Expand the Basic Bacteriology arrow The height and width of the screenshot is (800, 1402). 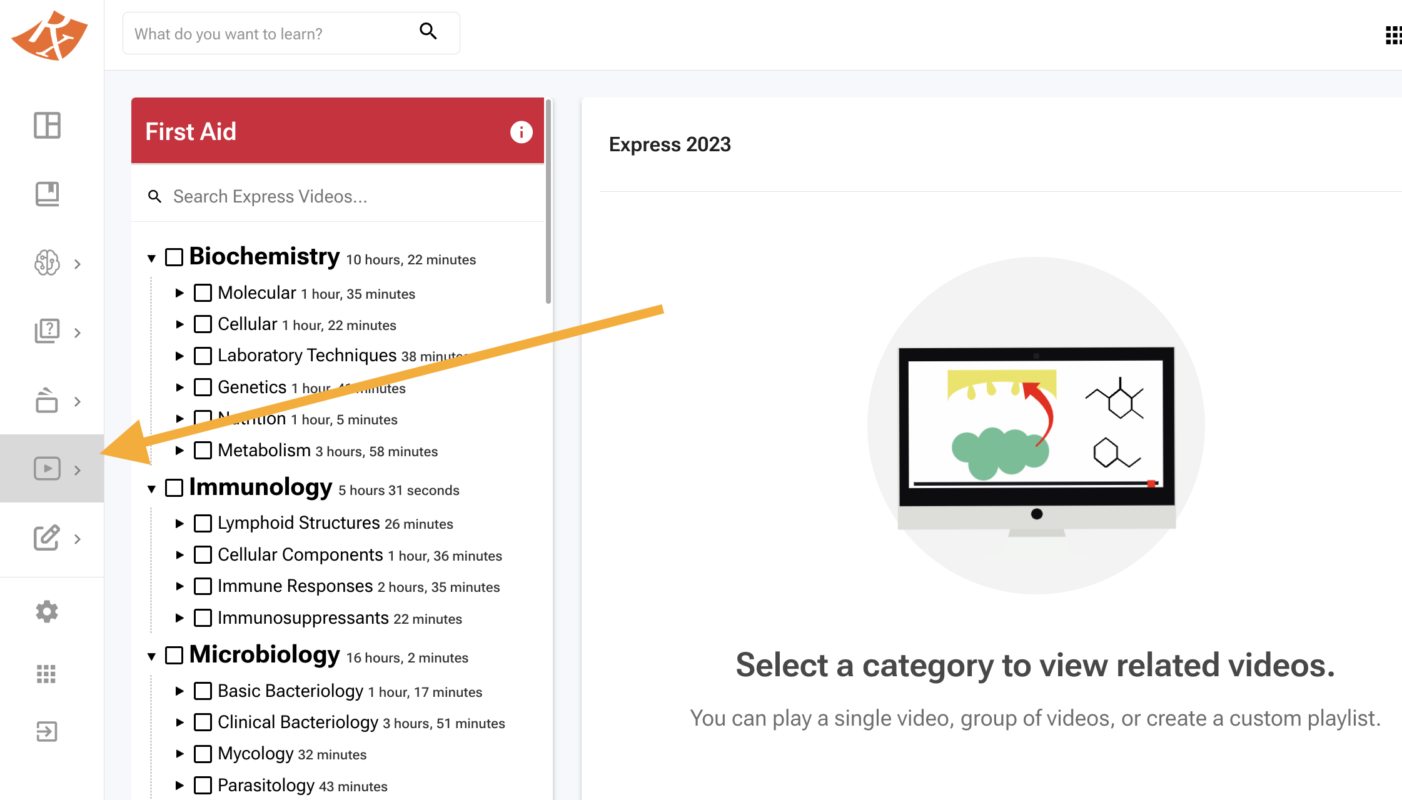(179, 691)
